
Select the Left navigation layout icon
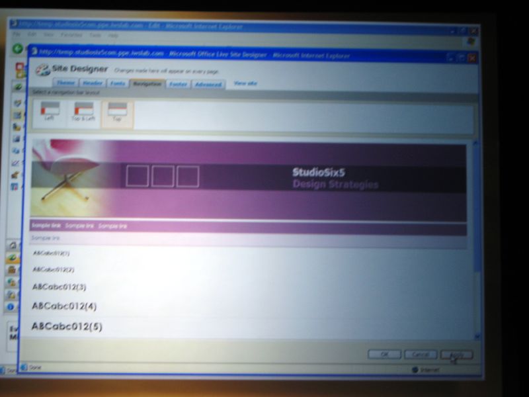[50, 111]
